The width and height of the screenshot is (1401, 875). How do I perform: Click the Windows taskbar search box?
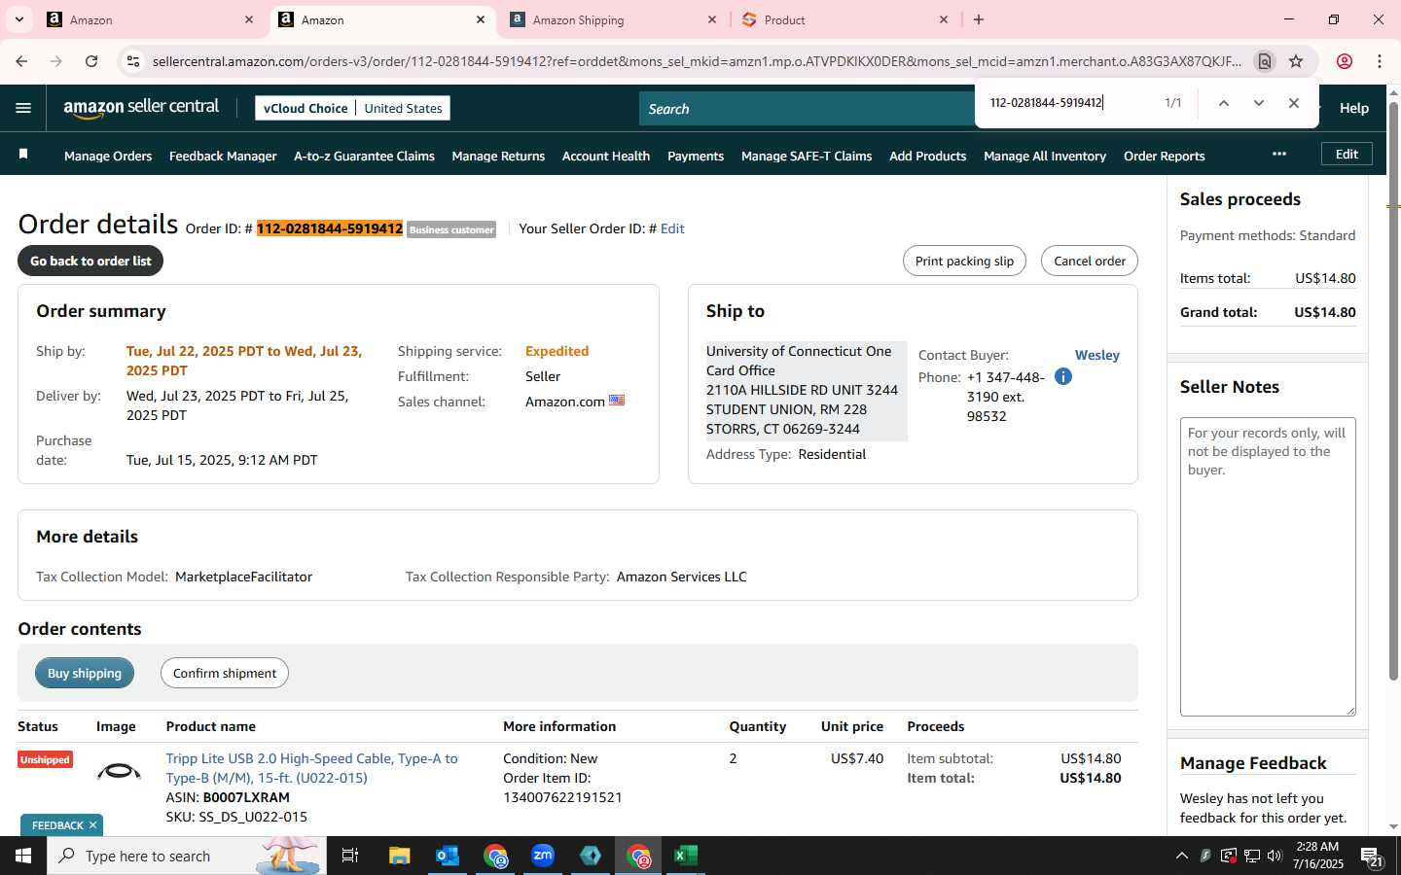(187, 856)
